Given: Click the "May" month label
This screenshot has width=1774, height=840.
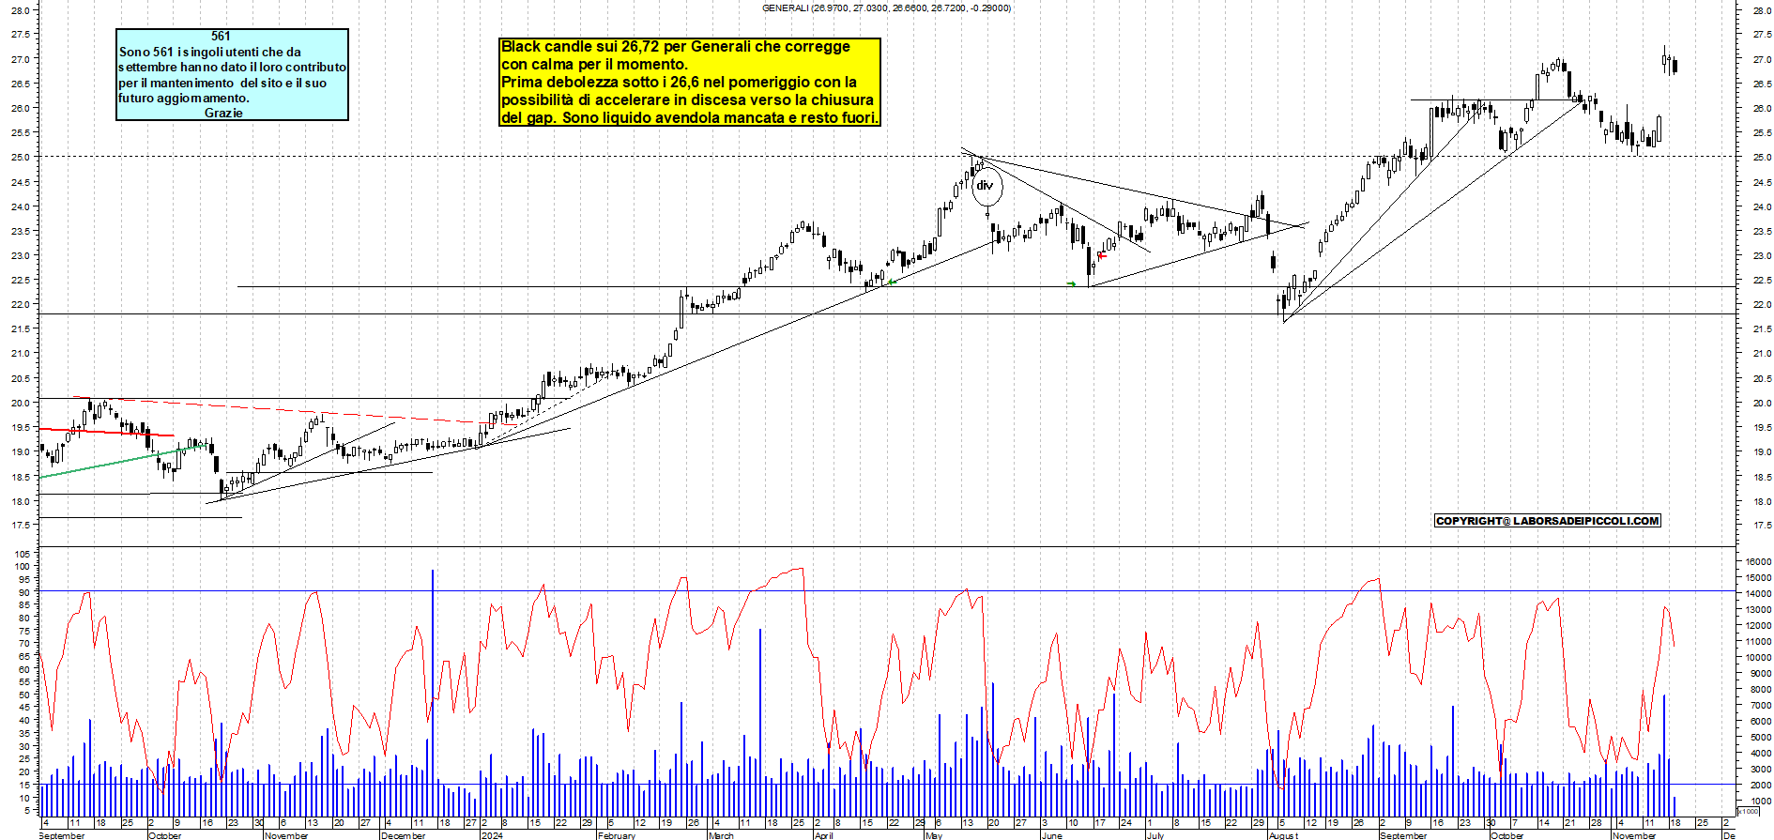Looking at the screenshot, I should coord(933,835).
